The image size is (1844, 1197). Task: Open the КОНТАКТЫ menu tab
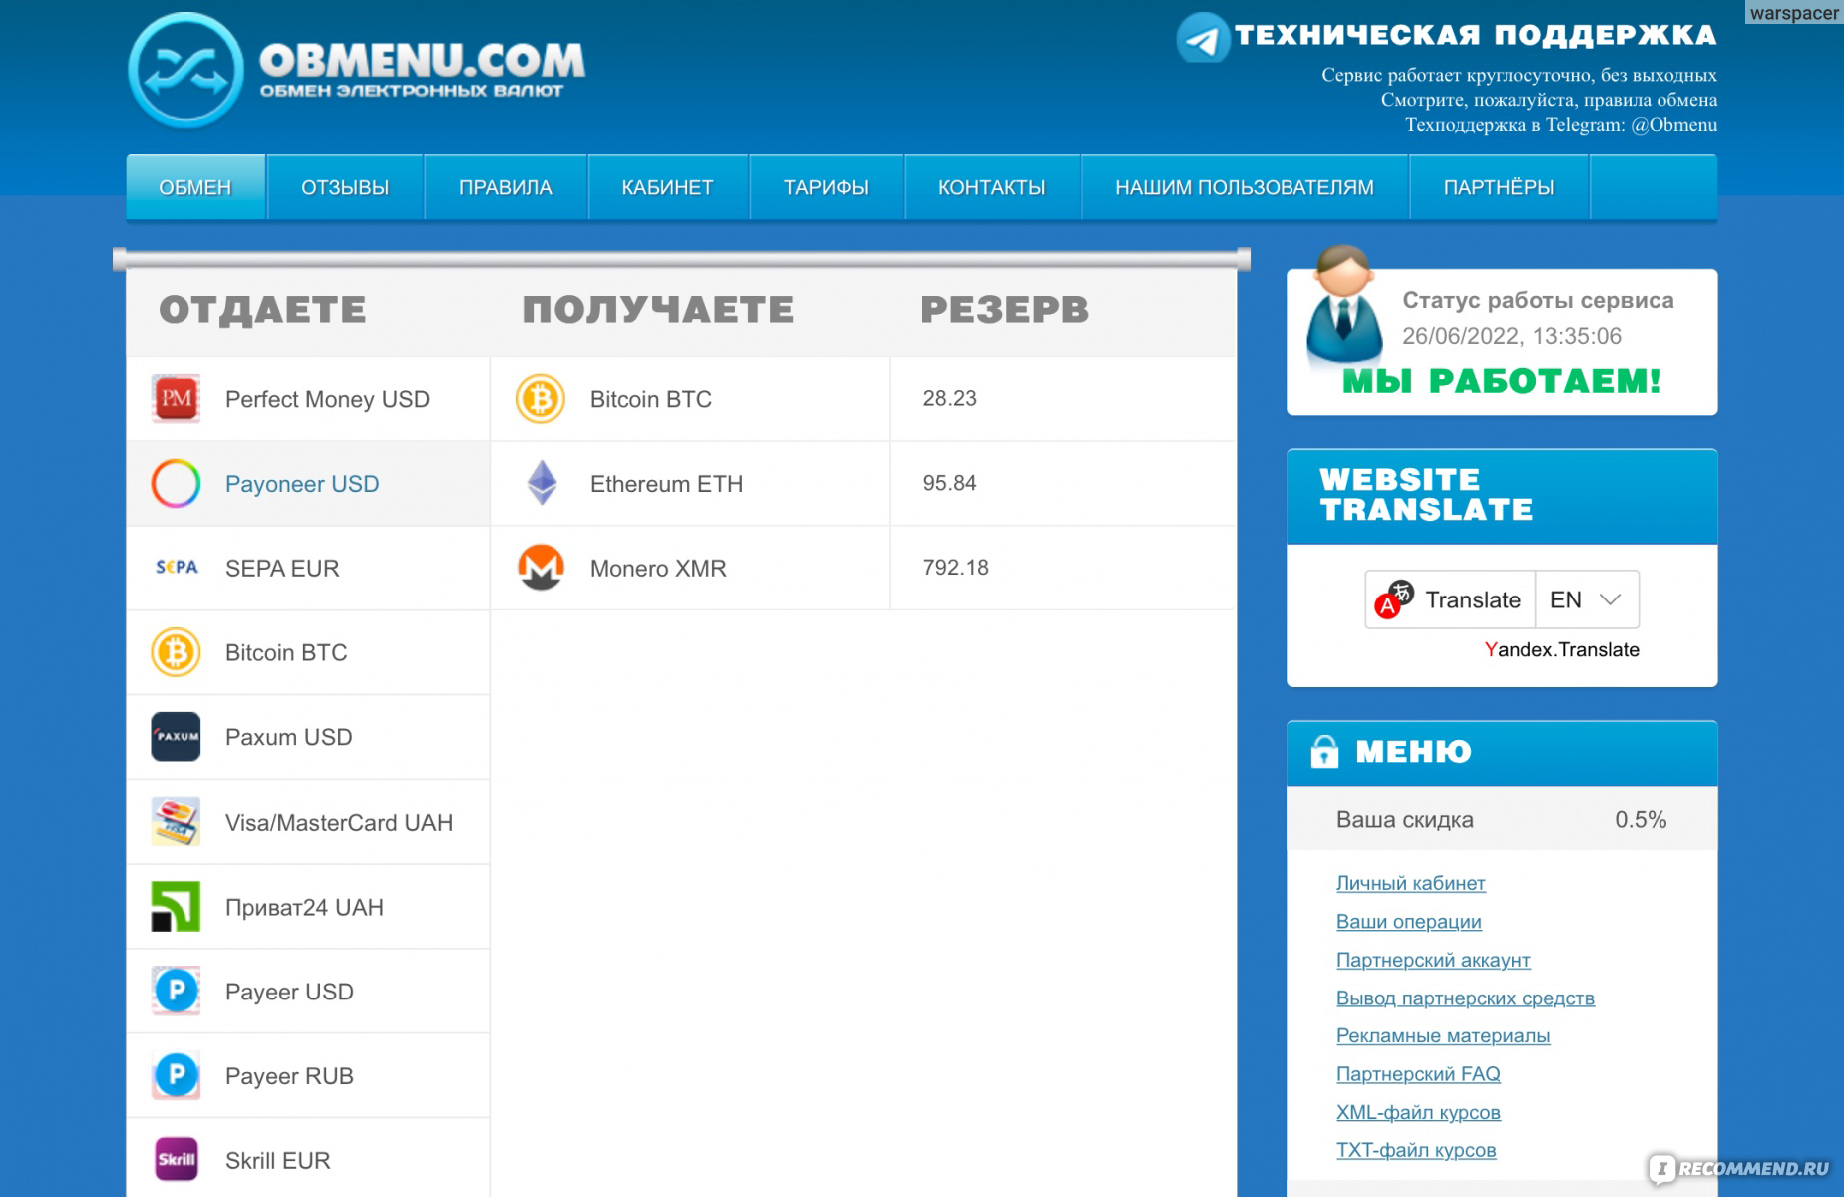click(x=992, y=187)
